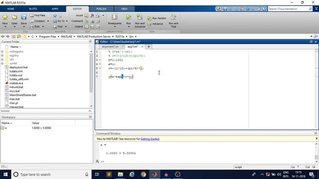The height and width of the screenshot is (179, 319).
Task: Click the command prompt input line
Action: 207,162
